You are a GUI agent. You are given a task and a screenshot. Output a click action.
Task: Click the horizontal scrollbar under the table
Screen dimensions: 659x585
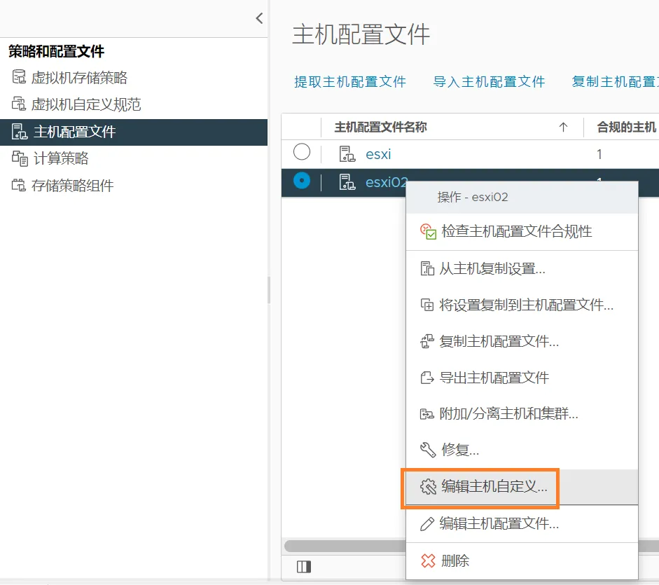coord(345,546)
